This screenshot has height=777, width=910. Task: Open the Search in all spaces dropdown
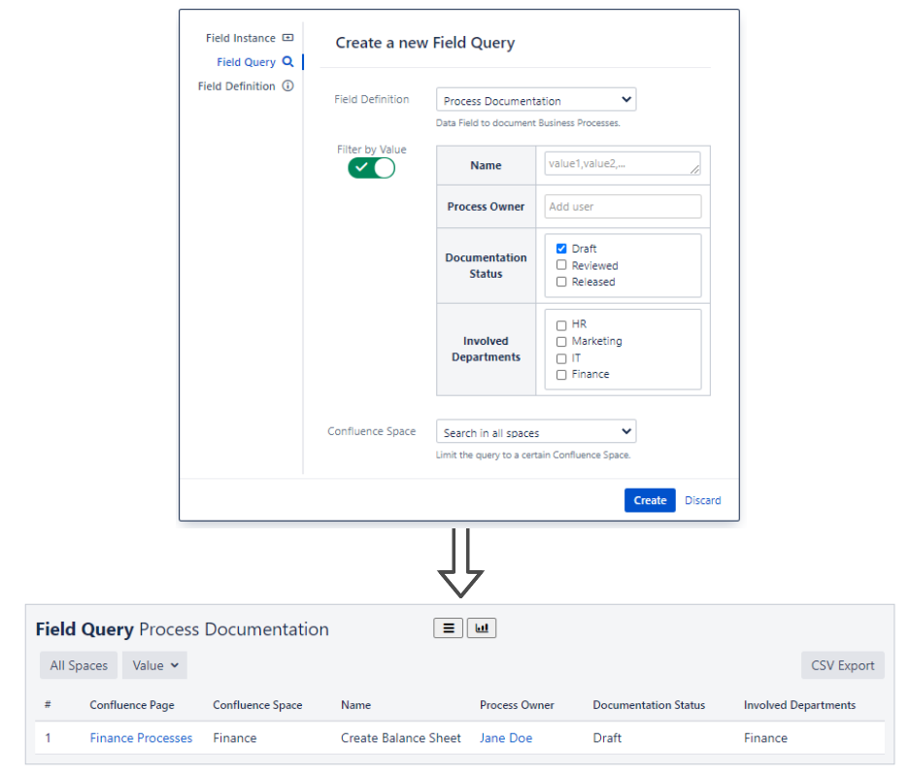[x=536, y=432]
